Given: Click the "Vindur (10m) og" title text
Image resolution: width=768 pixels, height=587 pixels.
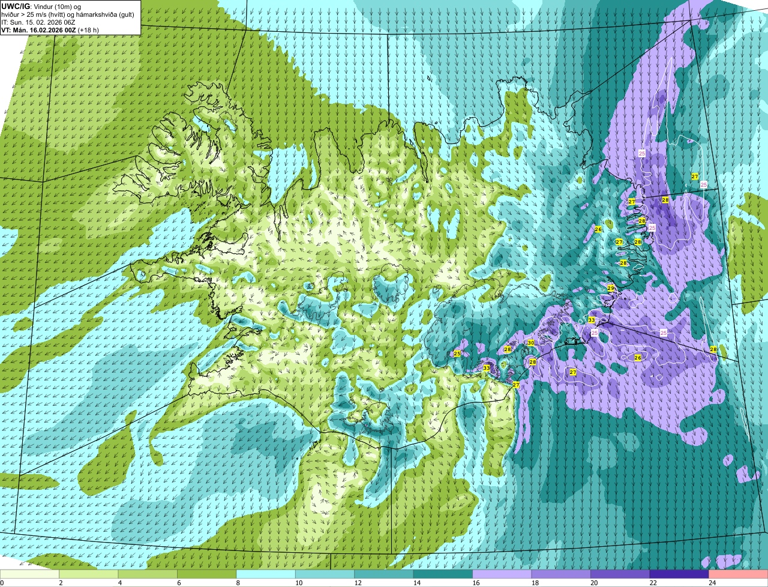Looking at the screenshot, I should pyautogui.click(x=56, y=7).
